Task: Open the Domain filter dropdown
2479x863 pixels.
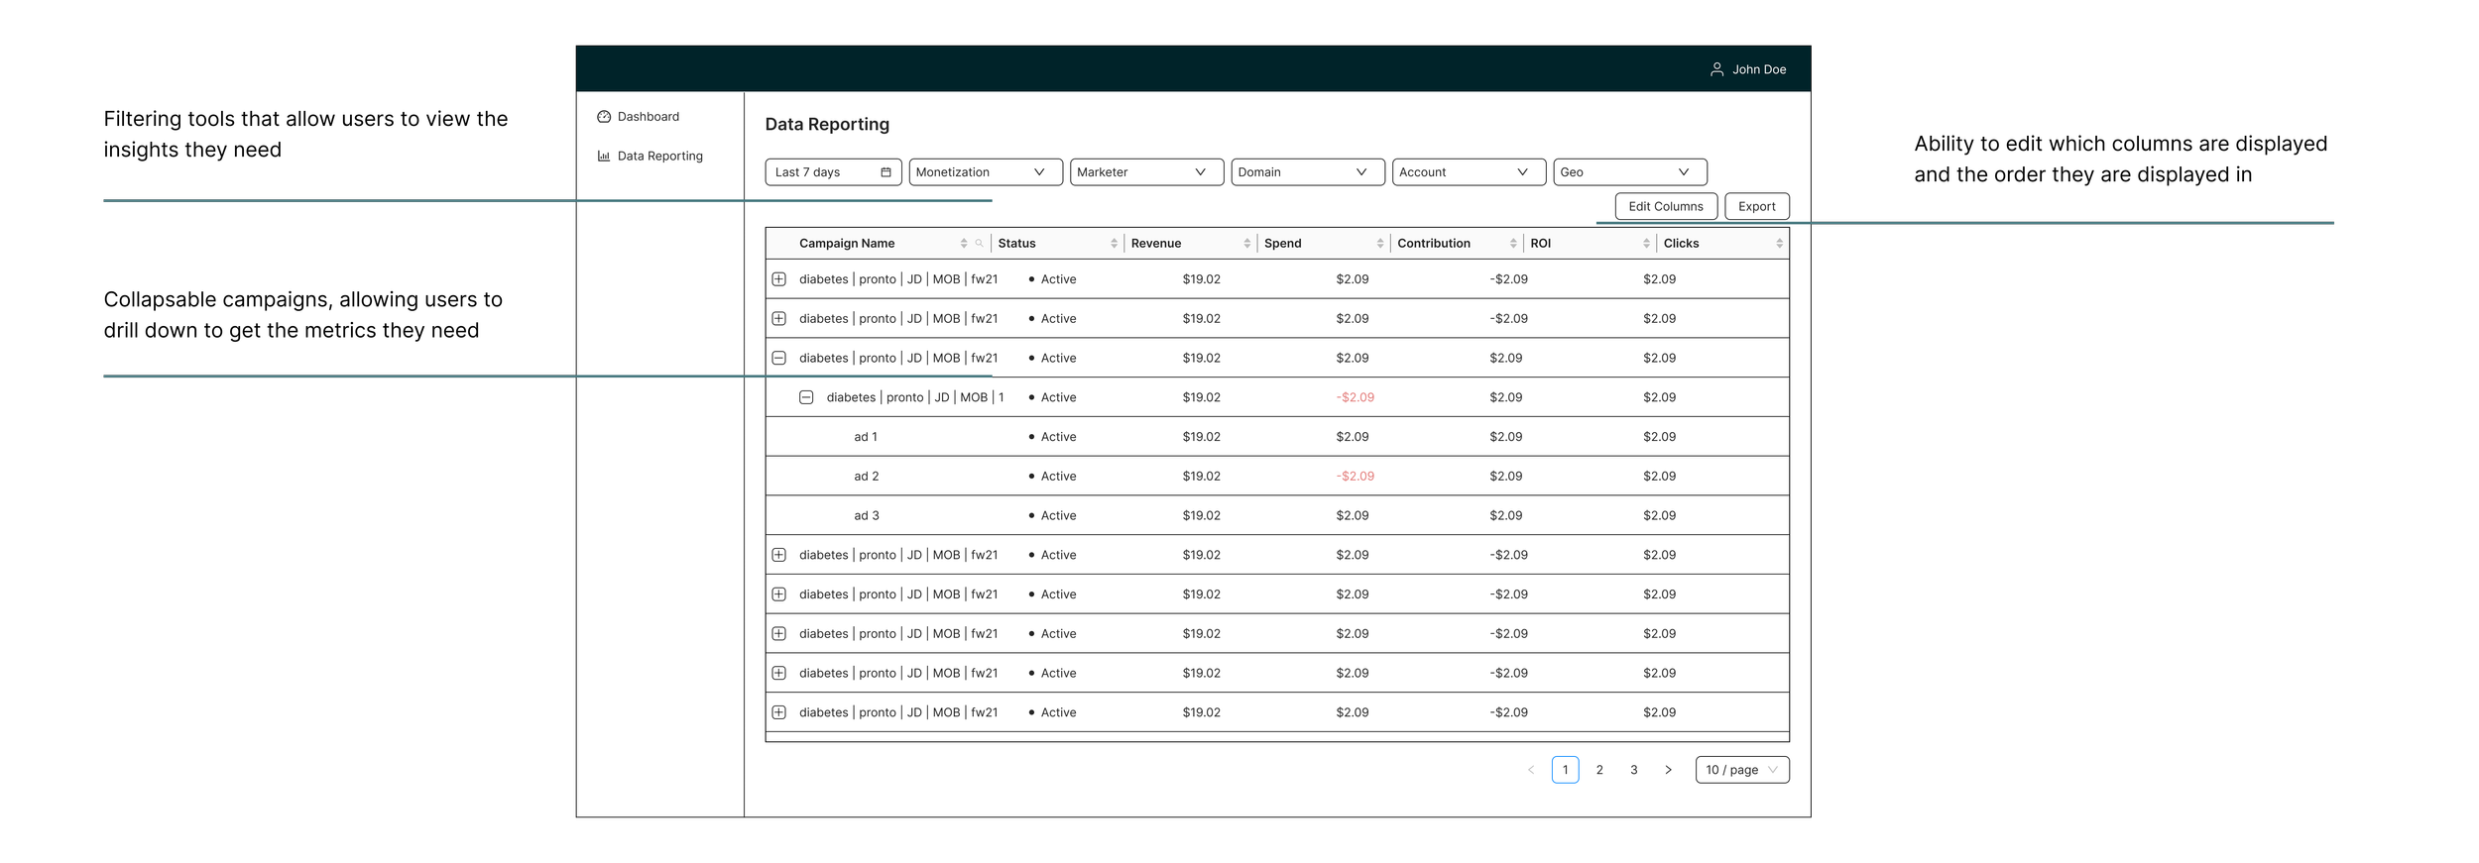Action: coord(1308,172)
